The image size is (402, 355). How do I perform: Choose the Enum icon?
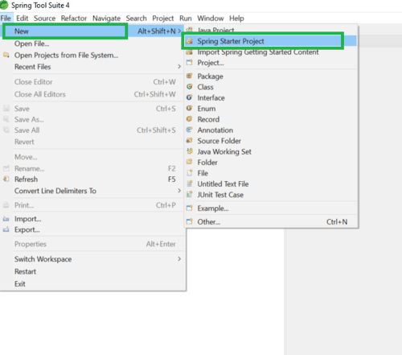coord(190,108)
